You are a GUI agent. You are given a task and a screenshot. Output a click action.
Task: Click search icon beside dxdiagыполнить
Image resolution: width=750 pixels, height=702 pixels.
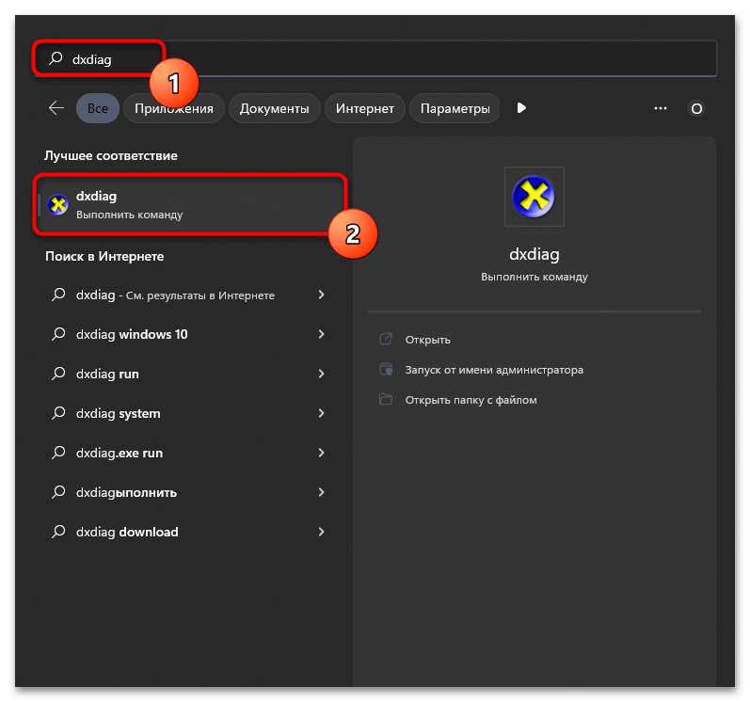click(58, 491)
